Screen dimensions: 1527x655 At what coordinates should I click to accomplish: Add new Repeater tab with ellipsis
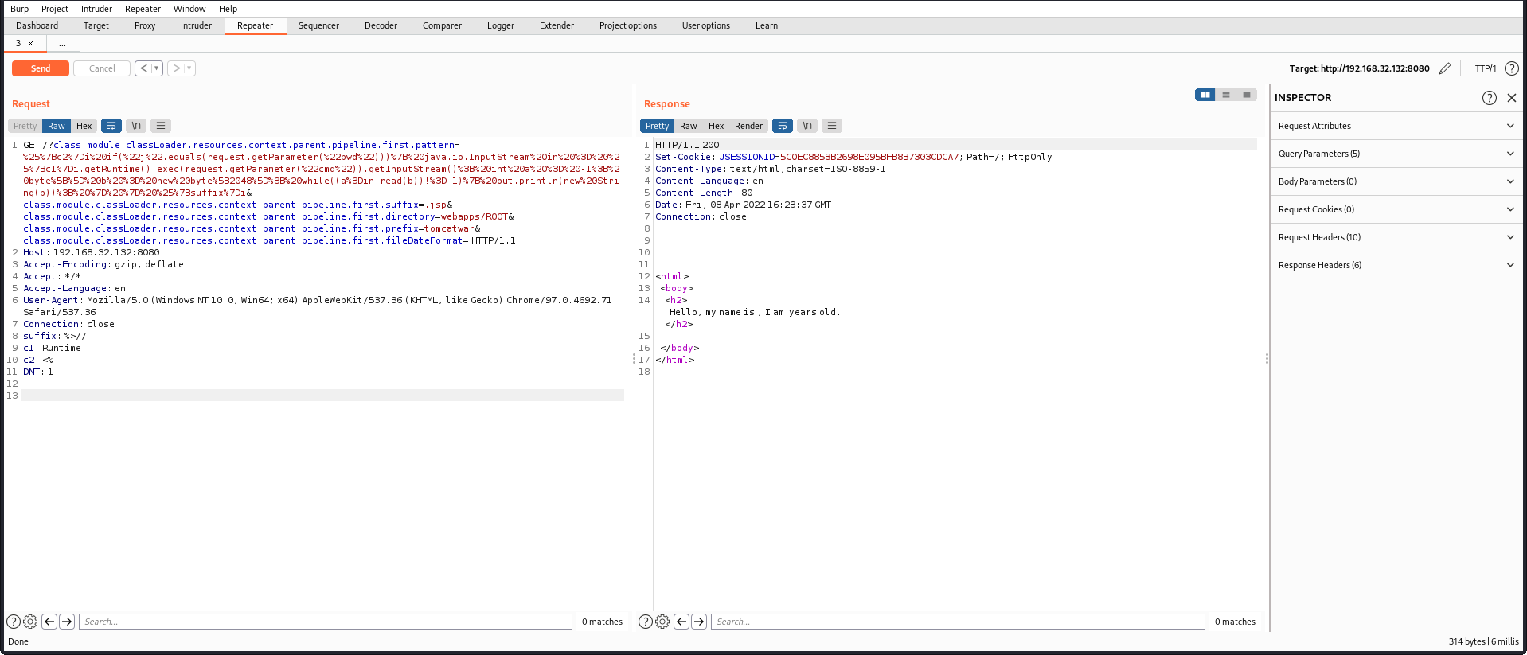click(62, 44)
